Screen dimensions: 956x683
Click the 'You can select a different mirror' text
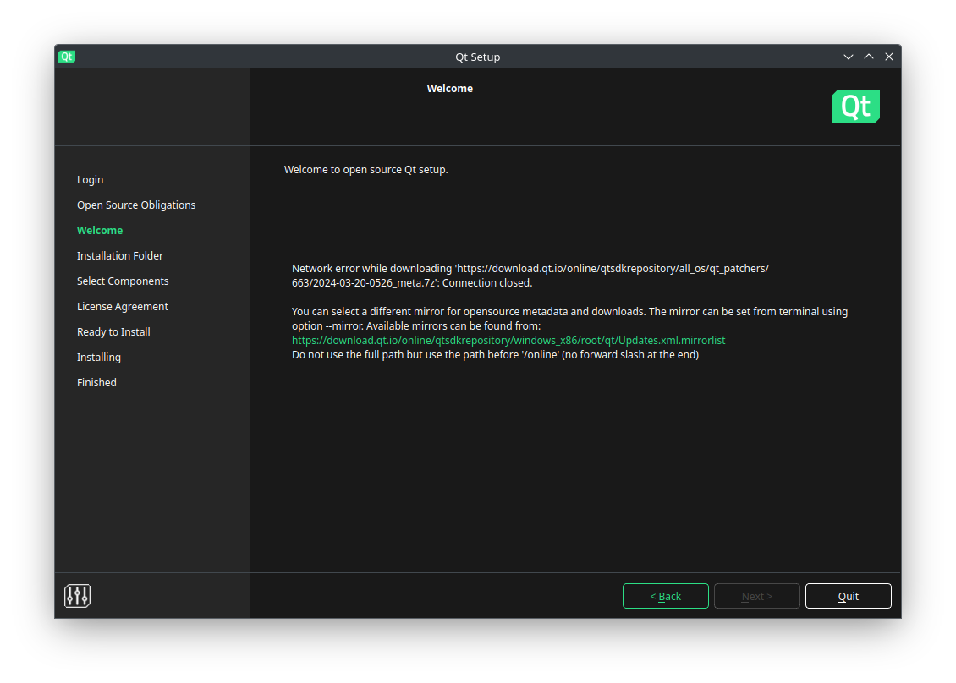(569, 319)
